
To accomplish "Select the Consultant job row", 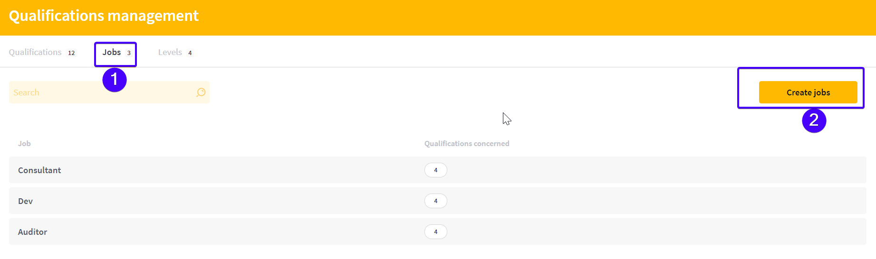I will (x=437, y=170).
